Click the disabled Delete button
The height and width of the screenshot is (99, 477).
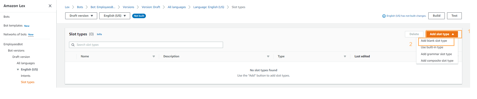414,34
